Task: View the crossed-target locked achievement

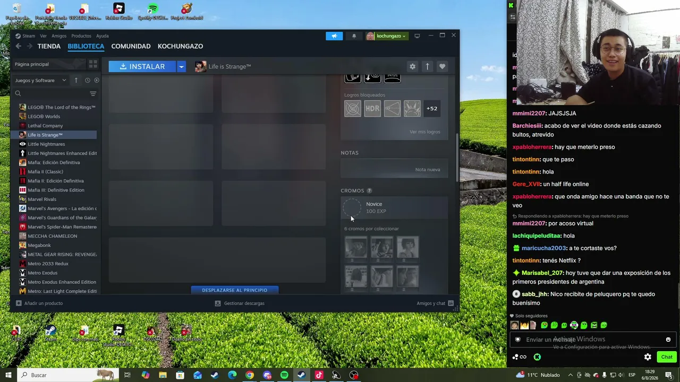Action: click(x=353, y=108)
